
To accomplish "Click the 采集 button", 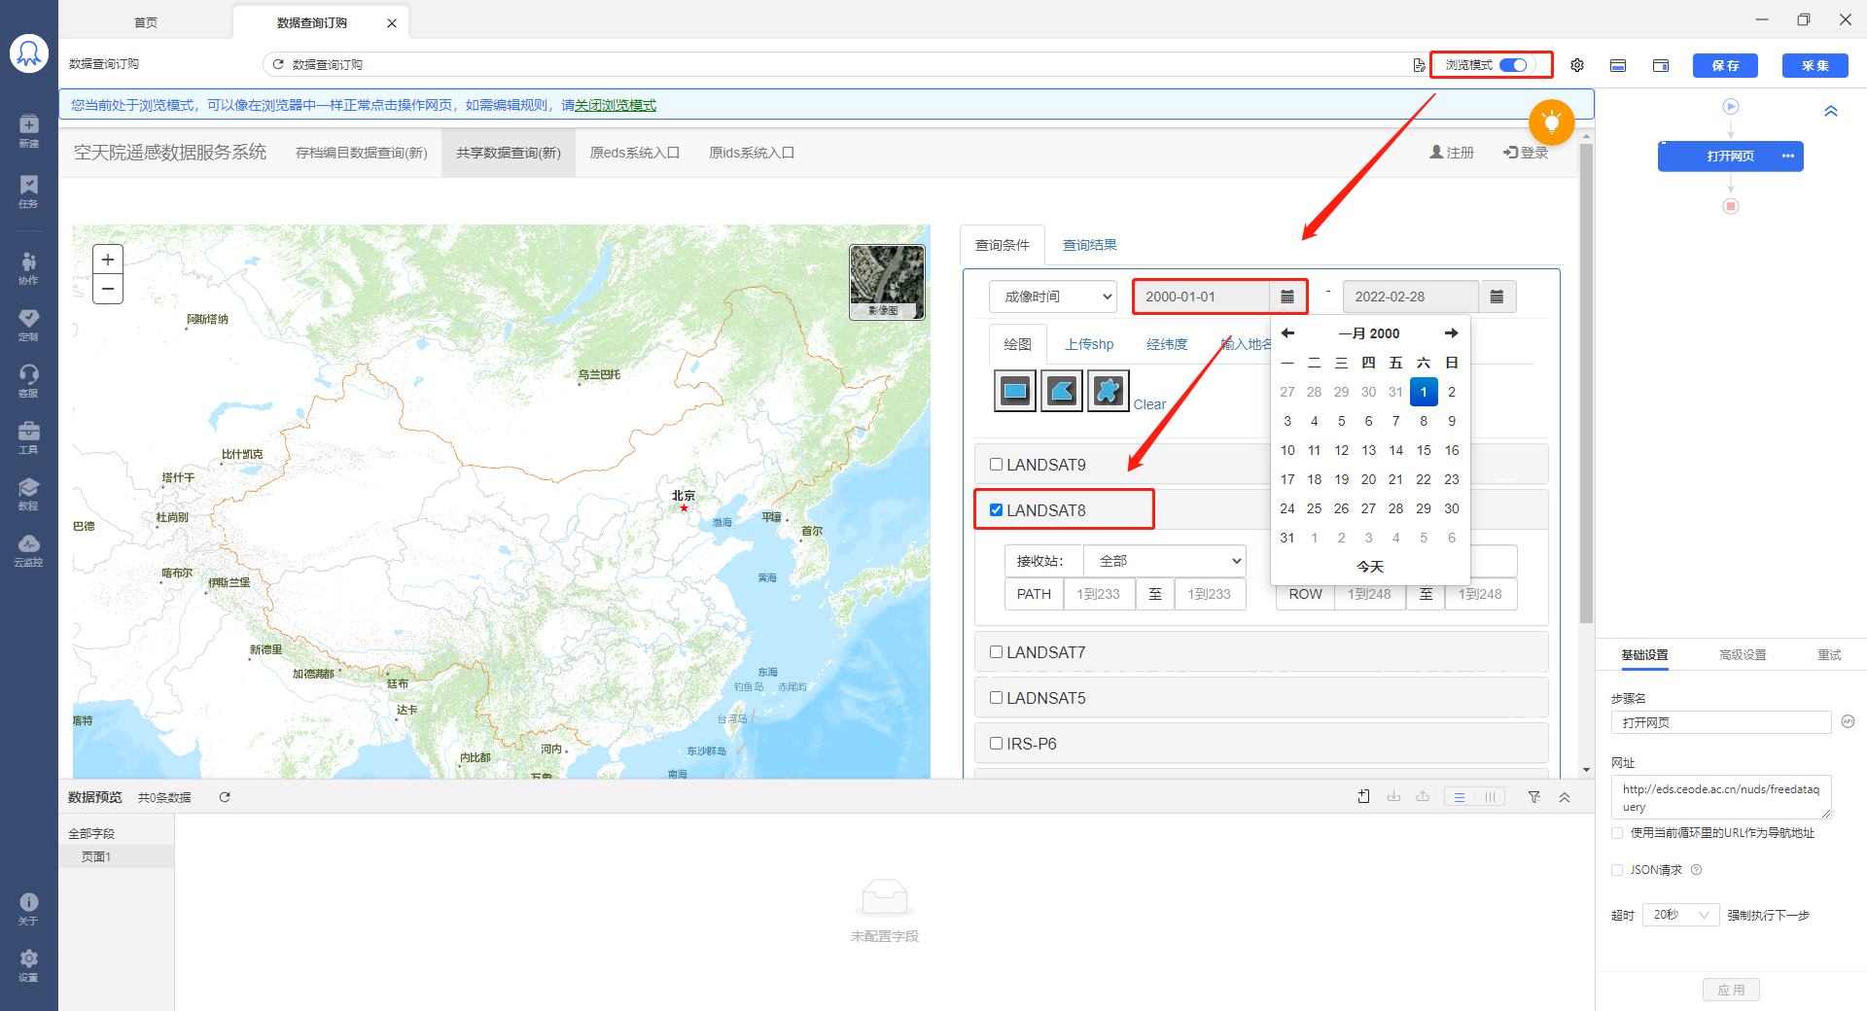I will coord(1814,65).
